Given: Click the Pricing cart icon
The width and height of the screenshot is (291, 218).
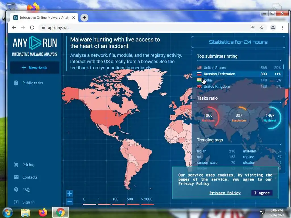Looking at the screenshot, I should click(16, 165).
